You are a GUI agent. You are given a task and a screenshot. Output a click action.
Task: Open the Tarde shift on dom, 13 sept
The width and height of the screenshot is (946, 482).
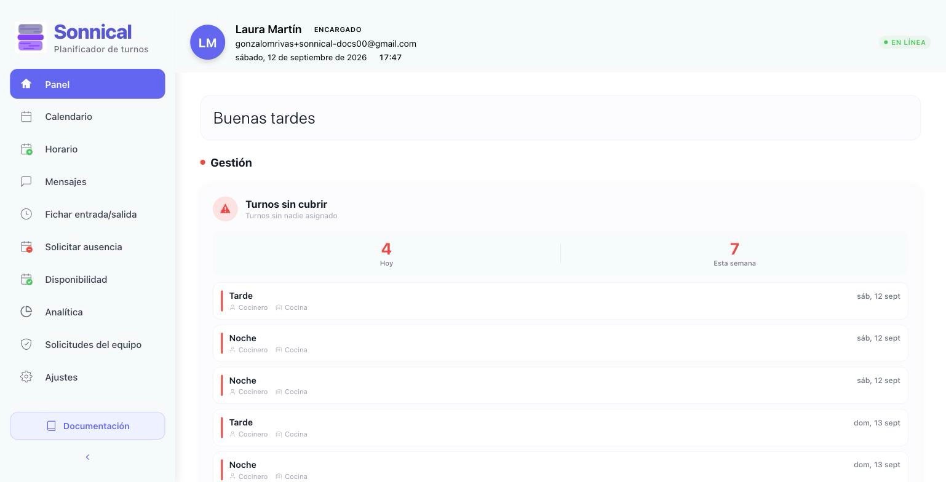point(560,428)
